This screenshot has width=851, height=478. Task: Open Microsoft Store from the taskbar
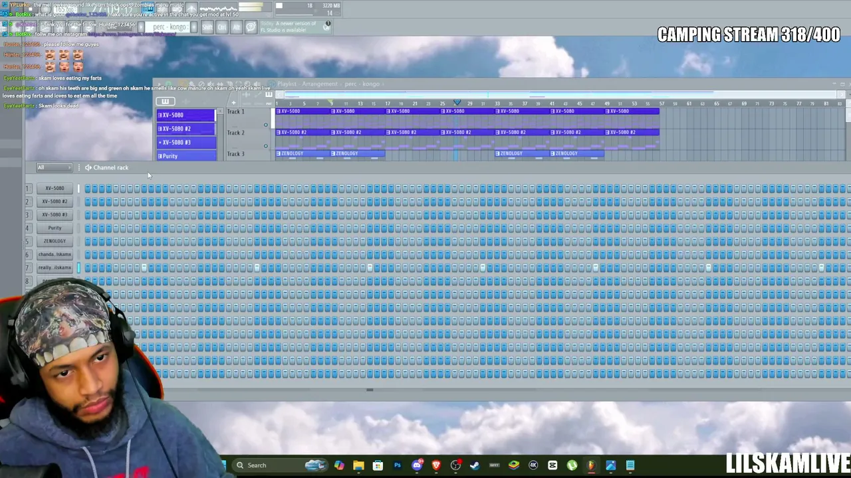pos(378,465)
